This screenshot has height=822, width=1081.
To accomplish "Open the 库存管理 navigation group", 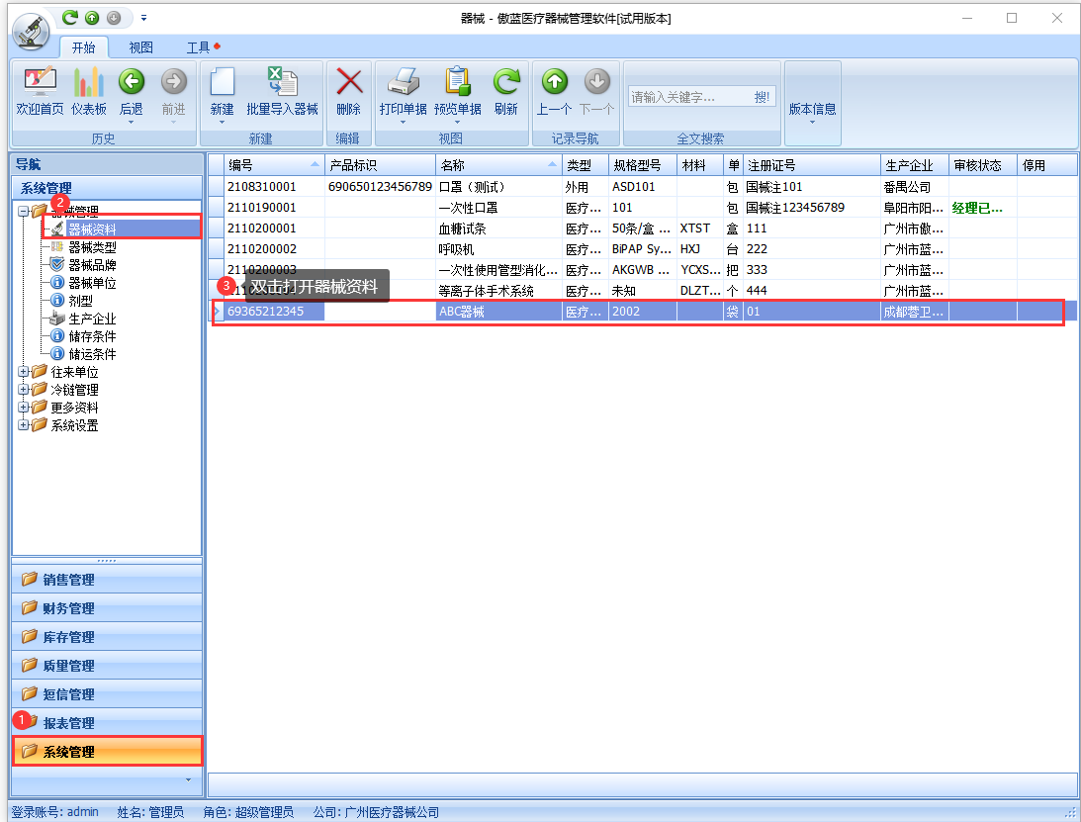I will pos(107,637).
